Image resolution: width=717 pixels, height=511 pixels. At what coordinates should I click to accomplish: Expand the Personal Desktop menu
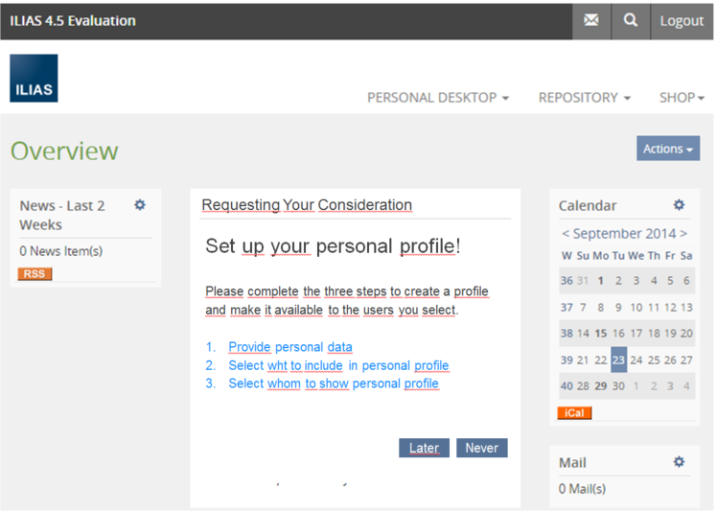438,98
